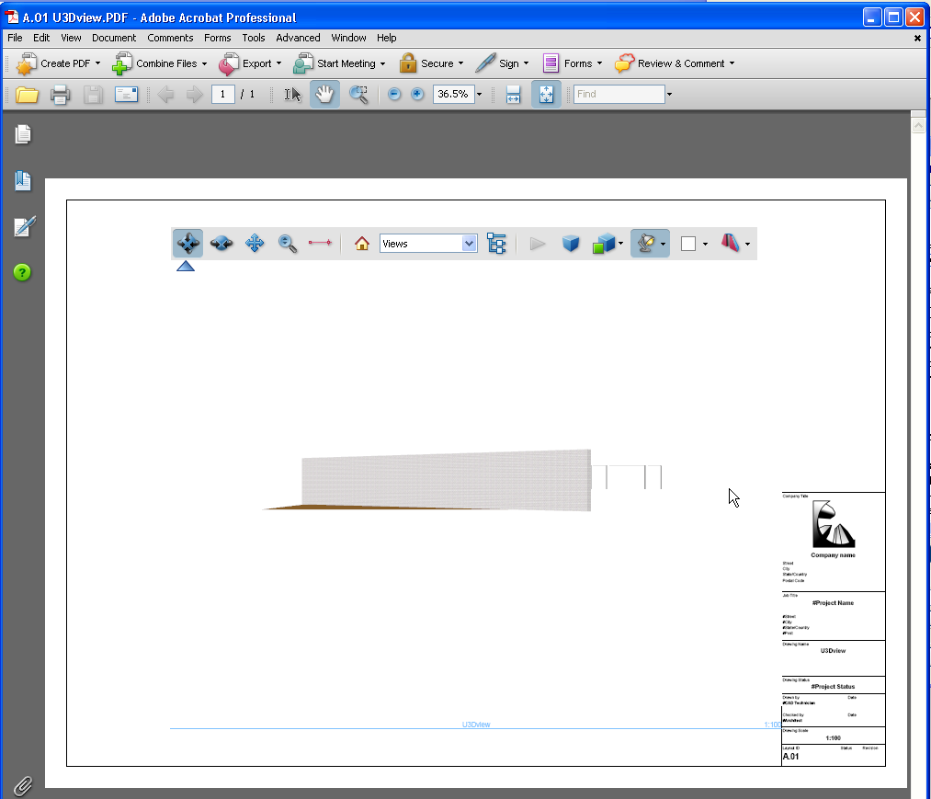The image size is (931, 799).
Task: Select the Rotate tool in the 3D toolbar
Action: pyautogui.click(x=187, y=243)
